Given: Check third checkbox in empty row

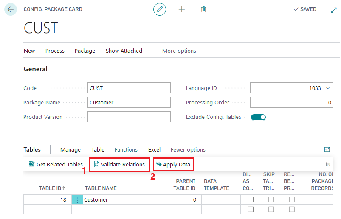Looking at the screenshot, I should [x=292, y=209].
